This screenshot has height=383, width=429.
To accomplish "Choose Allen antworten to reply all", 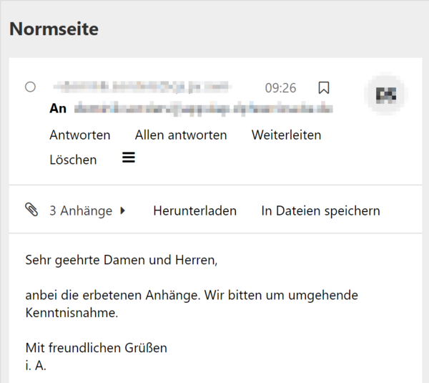I will [x=181, y=135].
